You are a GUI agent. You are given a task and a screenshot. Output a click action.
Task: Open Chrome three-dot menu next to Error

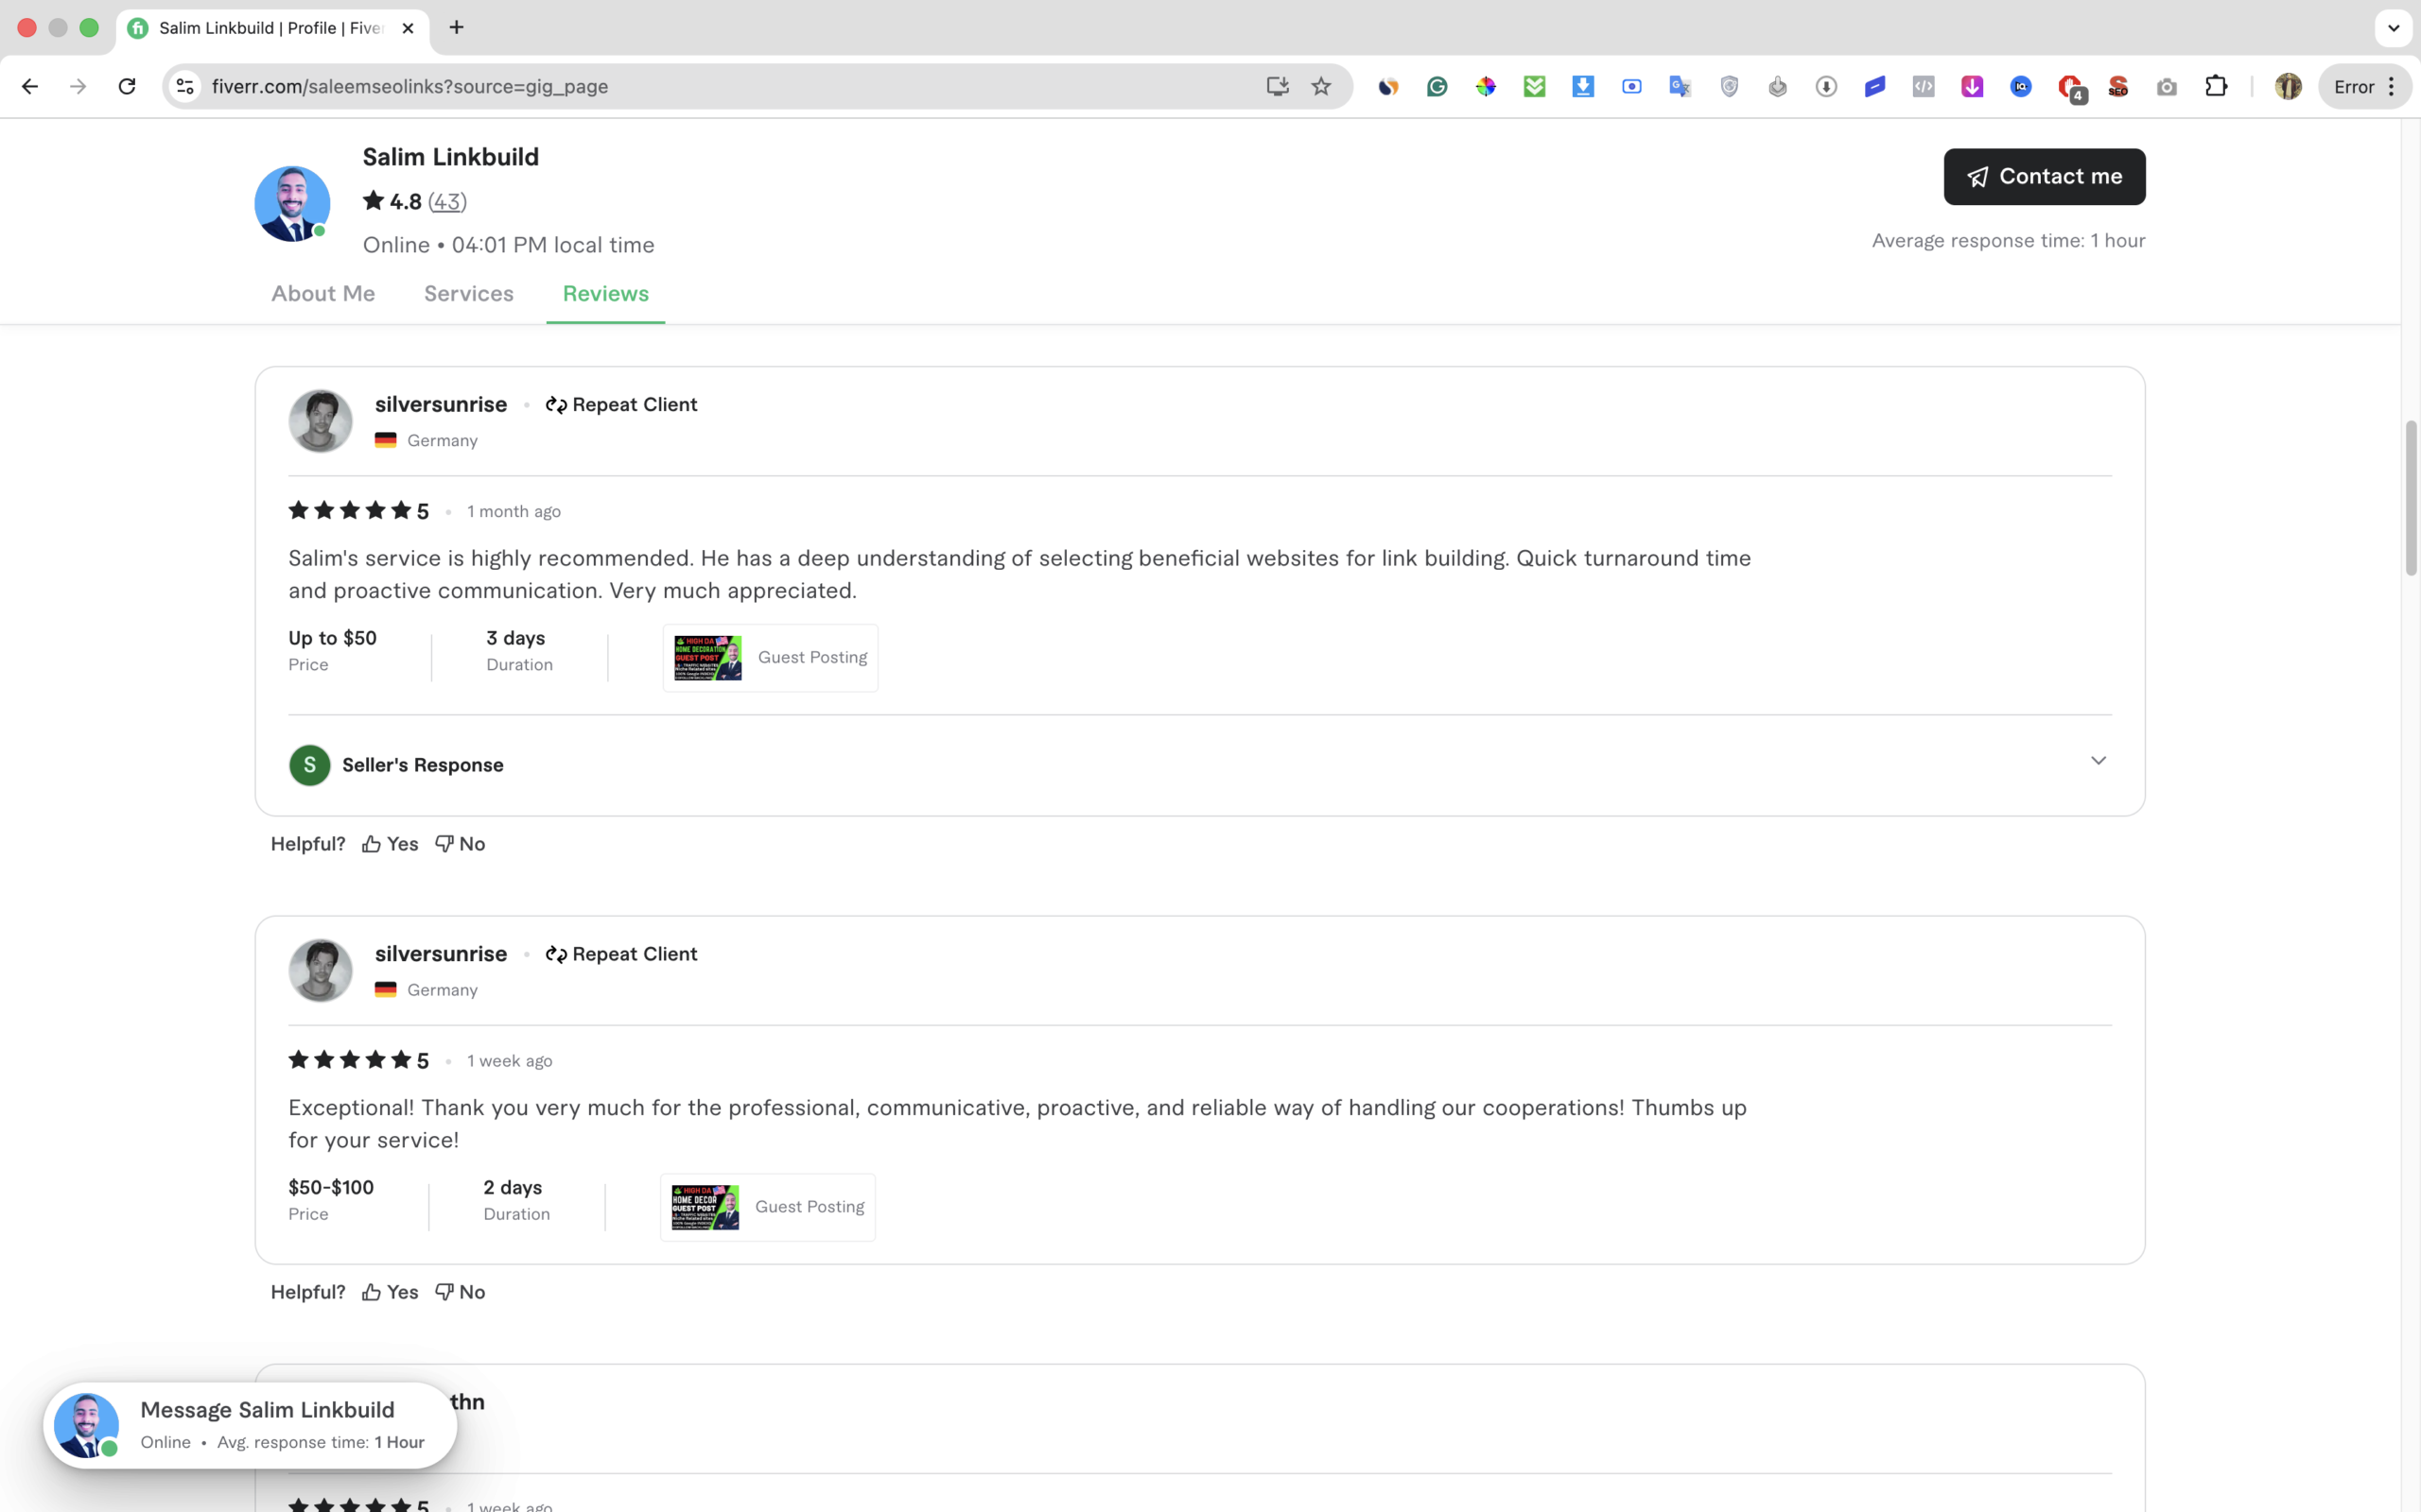click(2391, 86)
